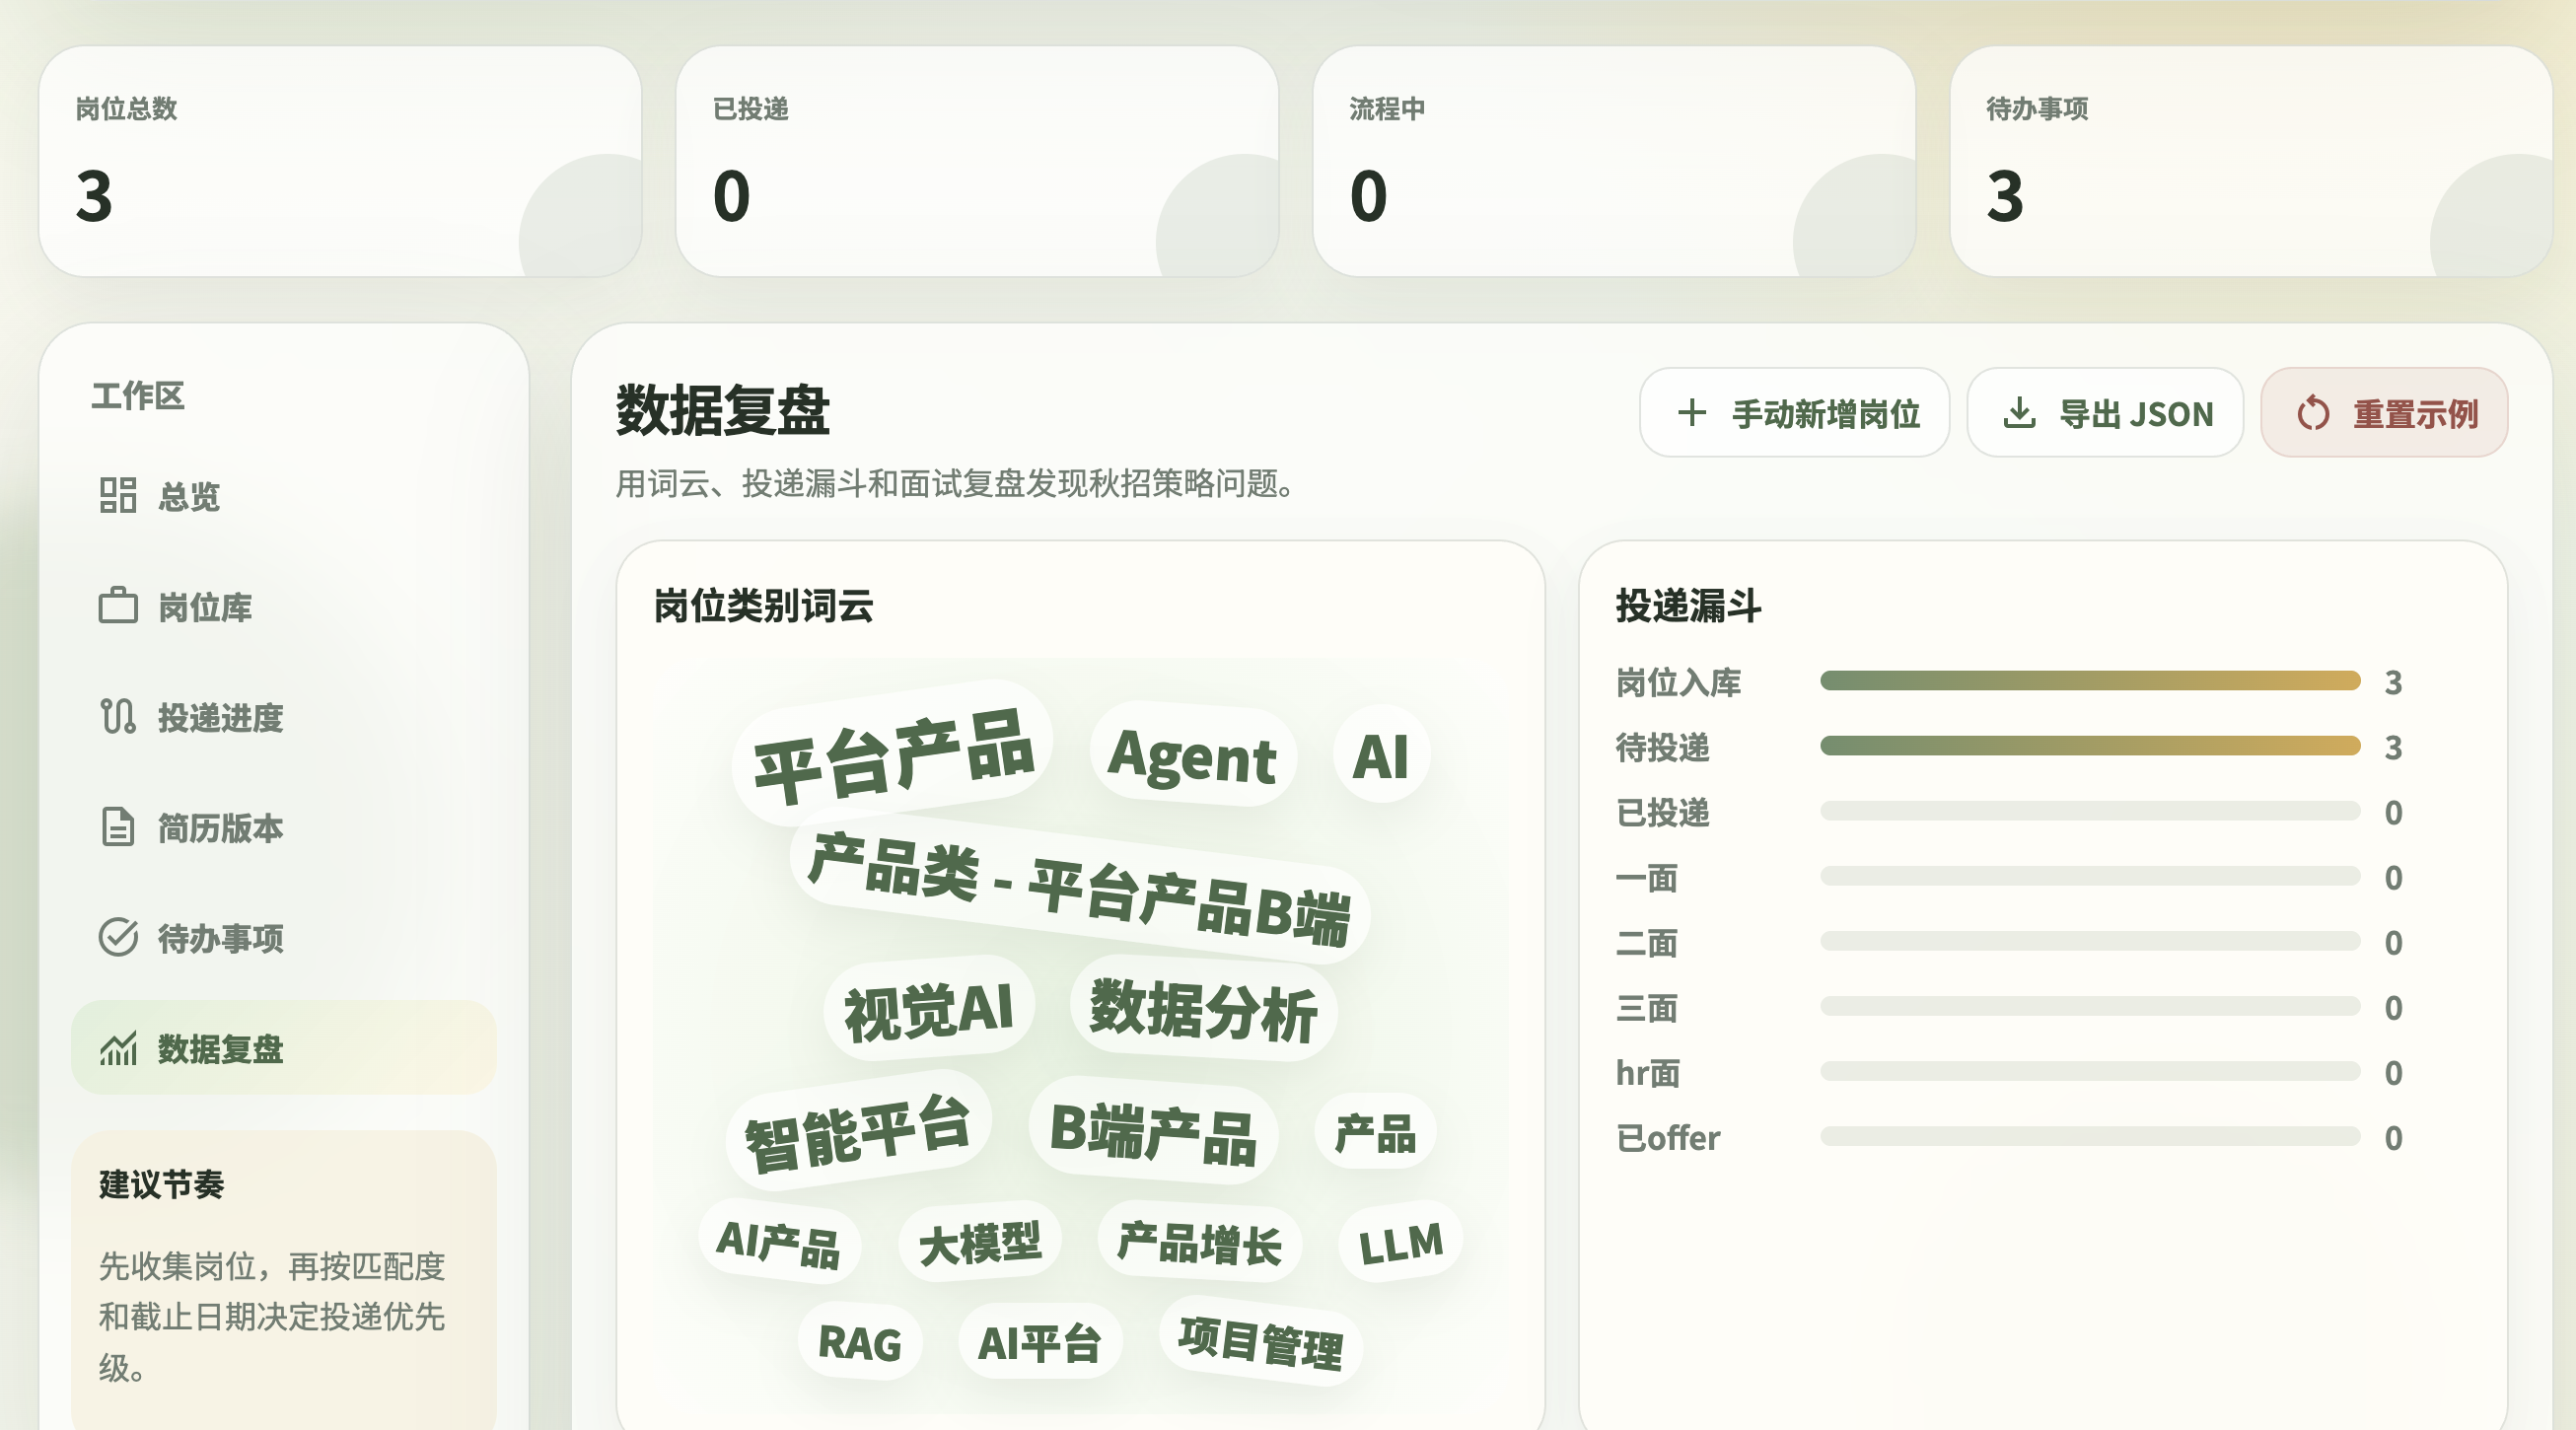The height and width of the screenshot is (1430, 2576).
Task: Click the plus icon on 手动新增岗位
Action: [x=1692, y=412]
